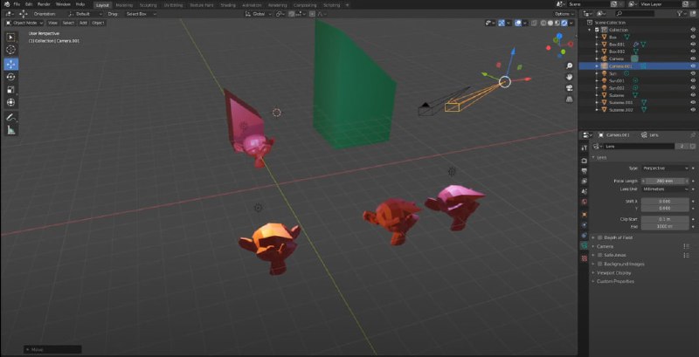The height and width of the screenshot is (357, 699).
Task: Expand the Viewport Display panel
Action: tap(614, 272)
